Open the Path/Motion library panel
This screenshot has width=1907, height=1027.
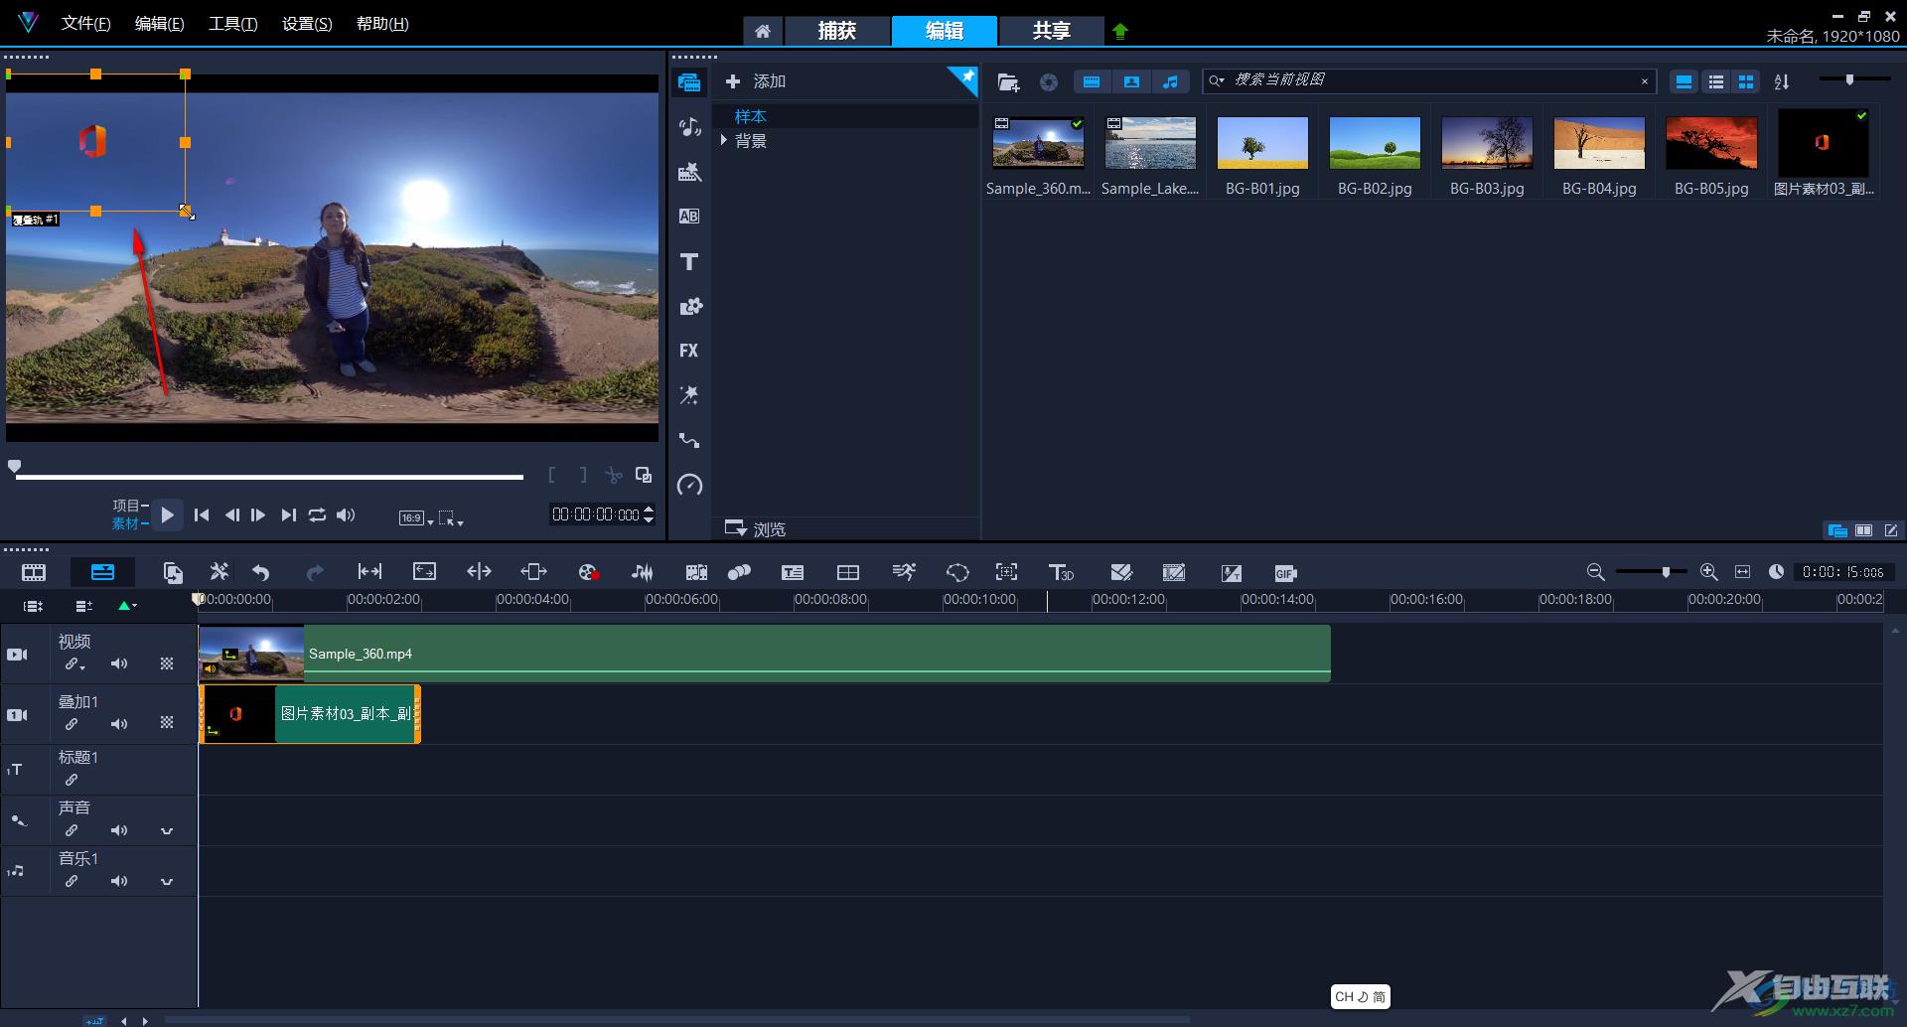point(689,440)
